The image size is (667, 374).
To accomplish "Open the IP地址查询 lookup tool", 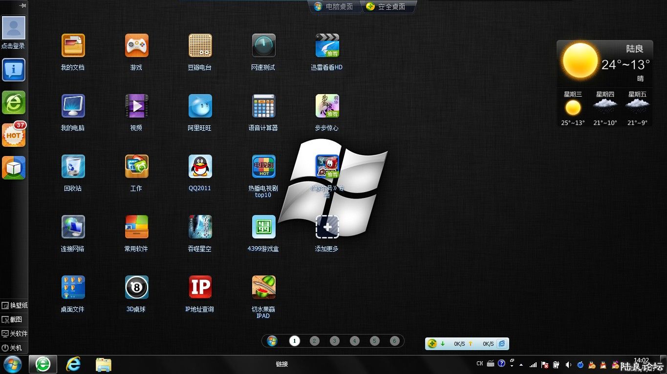I will coord(200,288).
